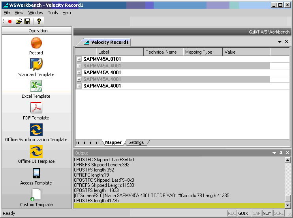Open the Tools menu
This screenshot has height=218, width=293.
(x=53, y=13)
